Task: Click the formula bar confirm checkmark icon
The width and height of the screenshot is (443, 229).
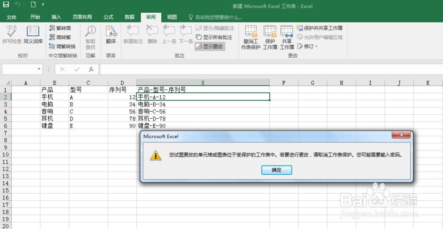Action: pyautogui.click(x=77, y=69)
